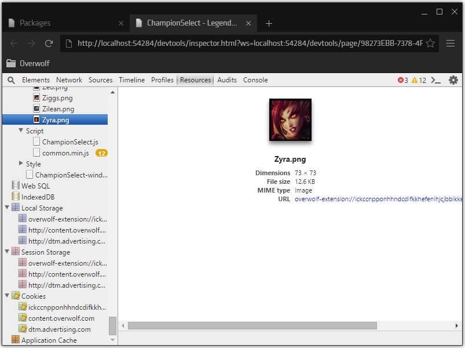Collapse the Local Storage section

tap(7, 208)
